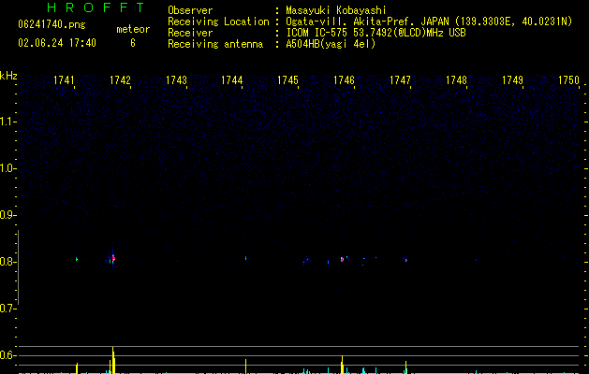Image resolution: width=589 pixels, height=374 pixels.
Task: Click the antenna value A504HB(yagi 4el)
Action: 331,44
